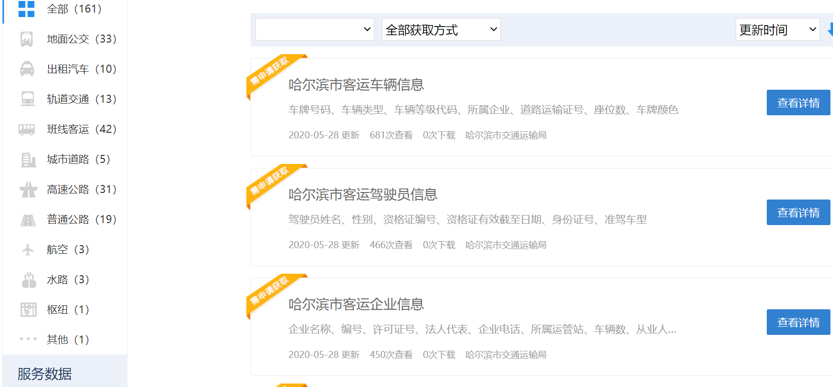Viewport: 833px width, 387px height.
Task: Filter by 出租汽车 (10)
Action: (81, 69)
